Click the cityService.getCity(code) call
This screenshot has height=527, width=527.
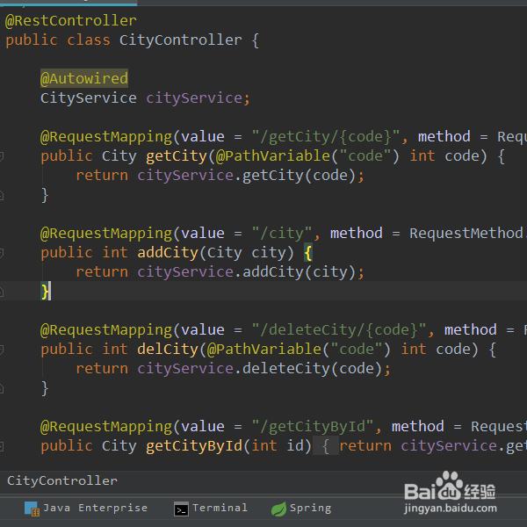246,176
